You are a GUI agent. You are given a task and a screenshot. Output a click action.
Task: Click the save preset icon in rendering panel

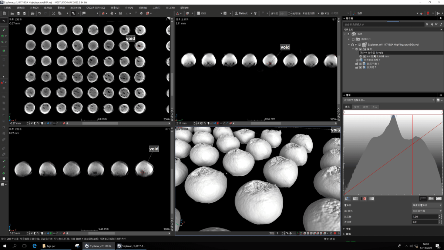(x=438, y=100)
